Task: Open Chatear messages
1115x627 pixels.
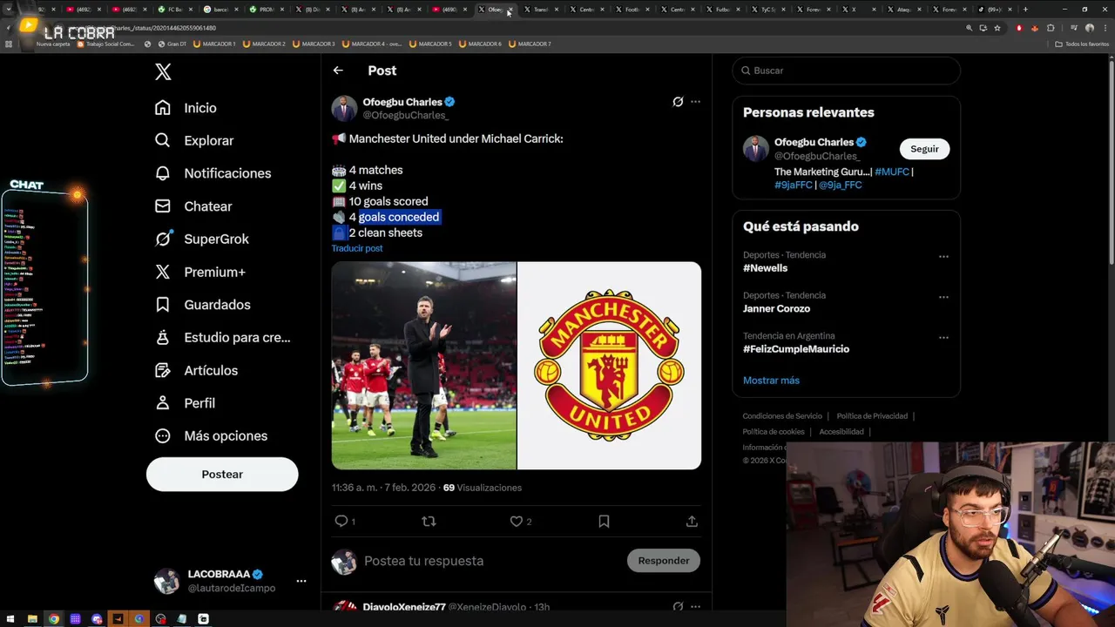Action: [x=193, y=206]
